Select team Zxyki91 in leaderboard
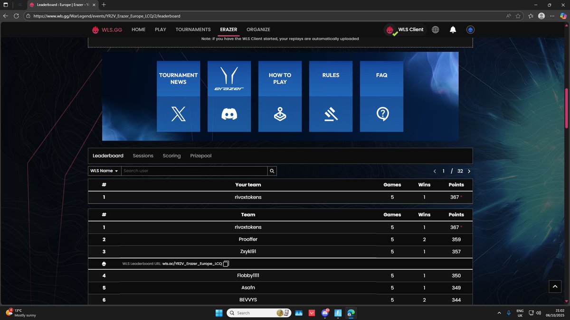570x320 pixels. point(248,252)
